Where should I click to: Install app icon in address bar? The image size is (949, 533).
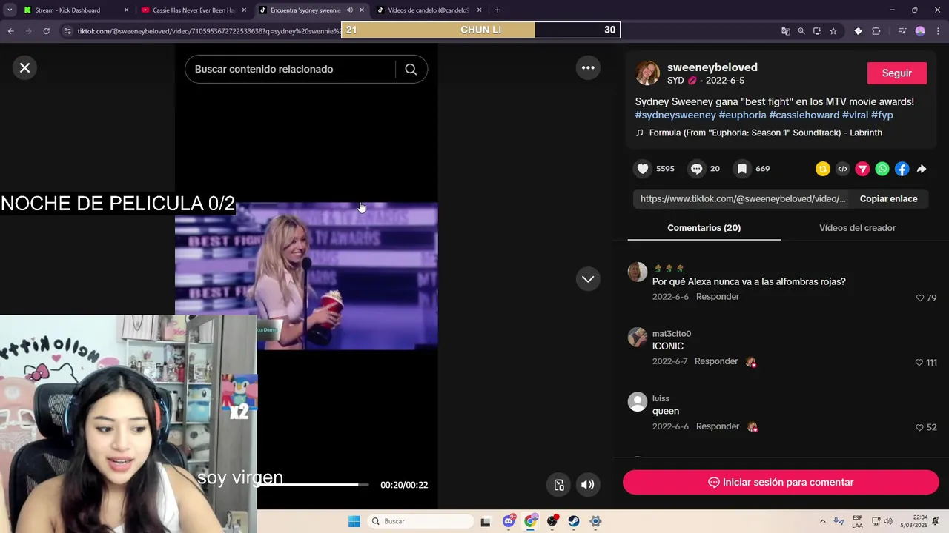tap(817, 31)
